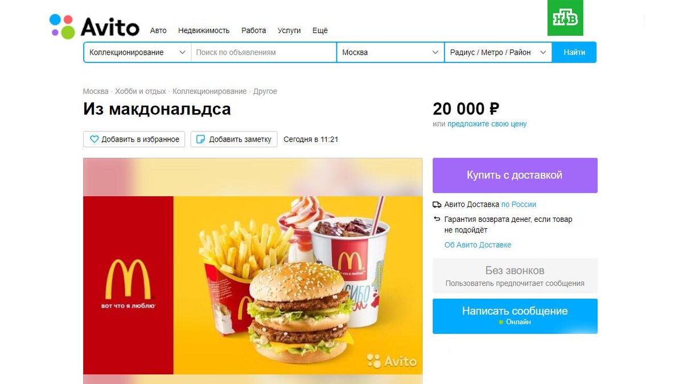
Task: Click the Avito watermark on the photo
Action: click(392, 361)
